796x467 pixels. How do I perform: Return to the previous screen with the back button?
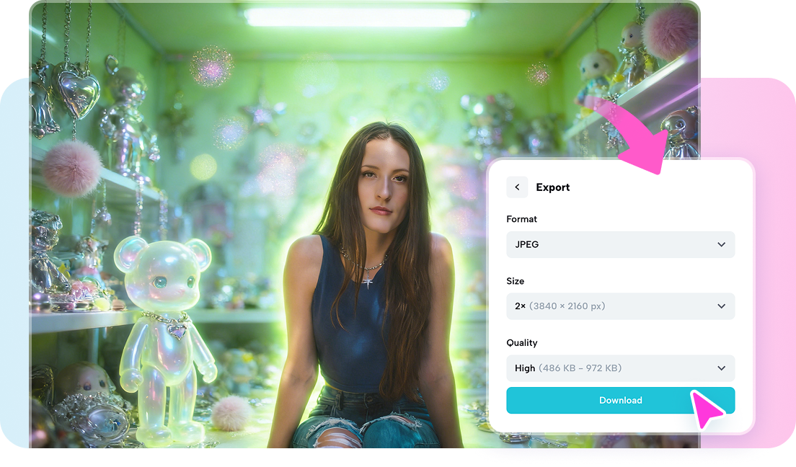point(517,187)
